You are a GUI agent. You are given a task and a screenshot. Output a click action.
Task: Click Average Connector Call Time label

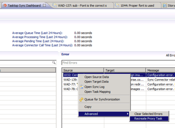tap(42, 45)
